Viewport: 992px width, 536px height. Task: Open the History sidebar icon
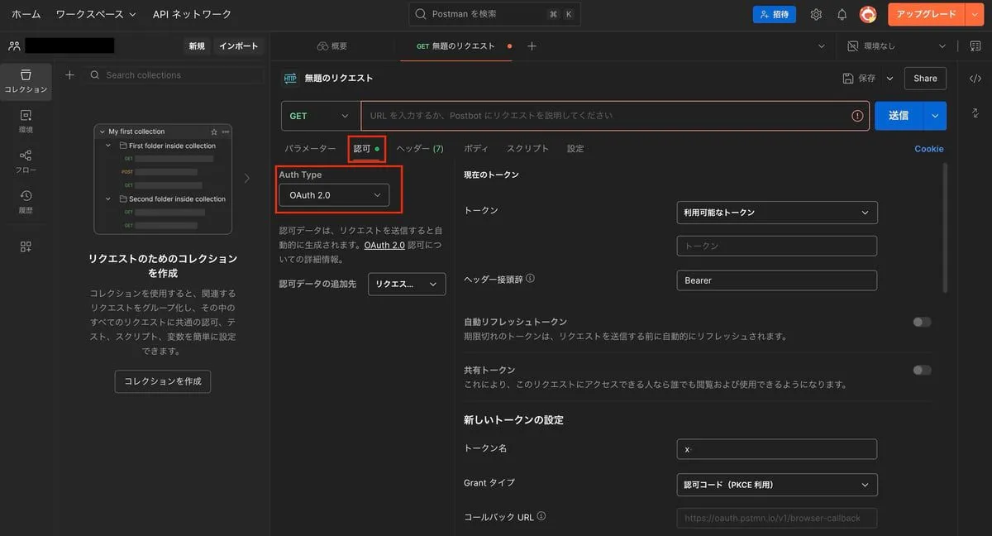coord(26,202)
